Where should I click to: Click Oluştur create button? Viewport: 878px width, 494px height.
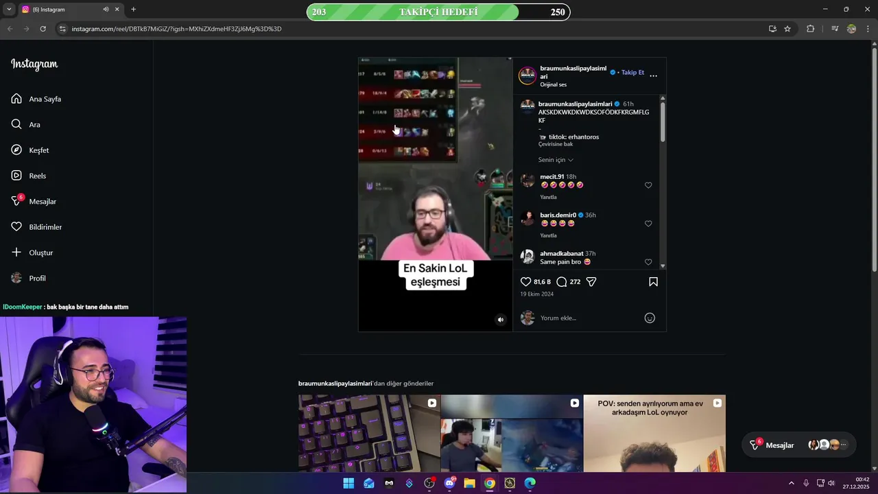(x=32, y=252)
